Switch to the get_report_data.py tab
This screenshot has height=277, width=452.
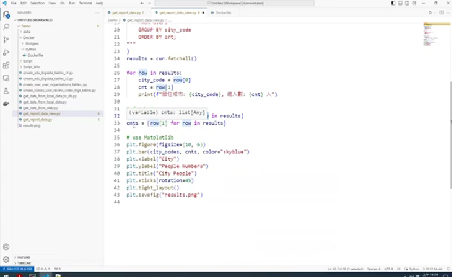coord(127,12)
